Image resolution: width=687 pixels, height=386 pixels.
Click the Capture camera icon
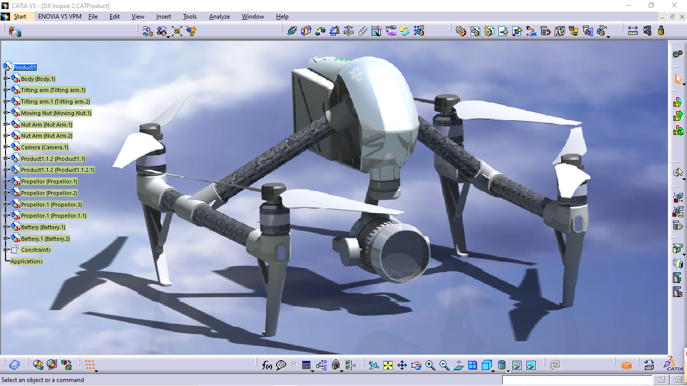(626, 365)
